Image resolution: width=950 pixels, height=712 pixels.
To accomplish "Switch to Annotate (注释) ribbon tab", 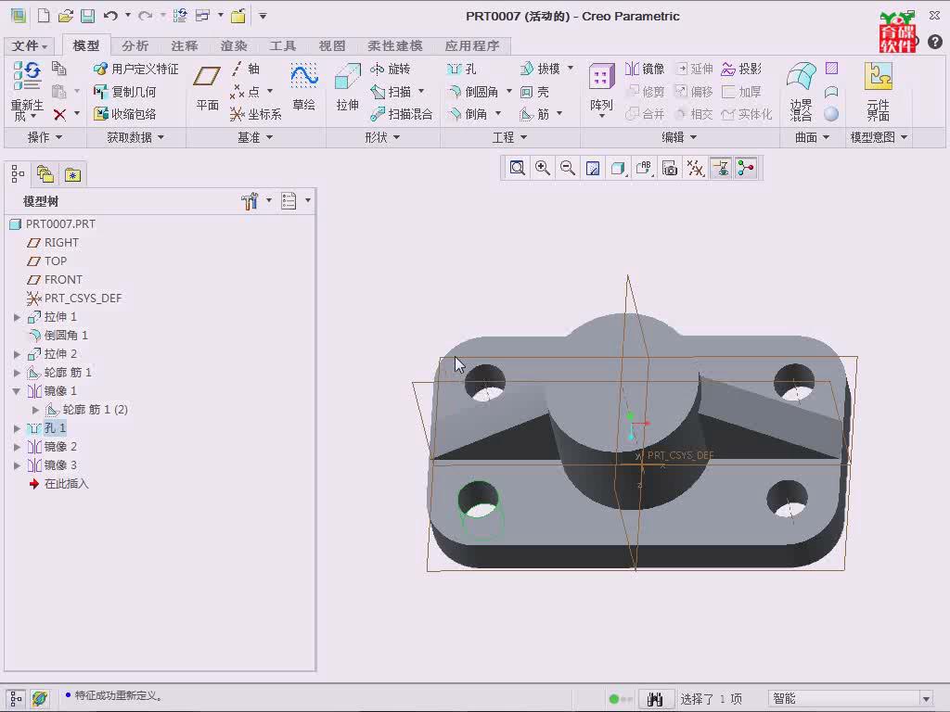I will pyautogui.click(x=185, y=45).
